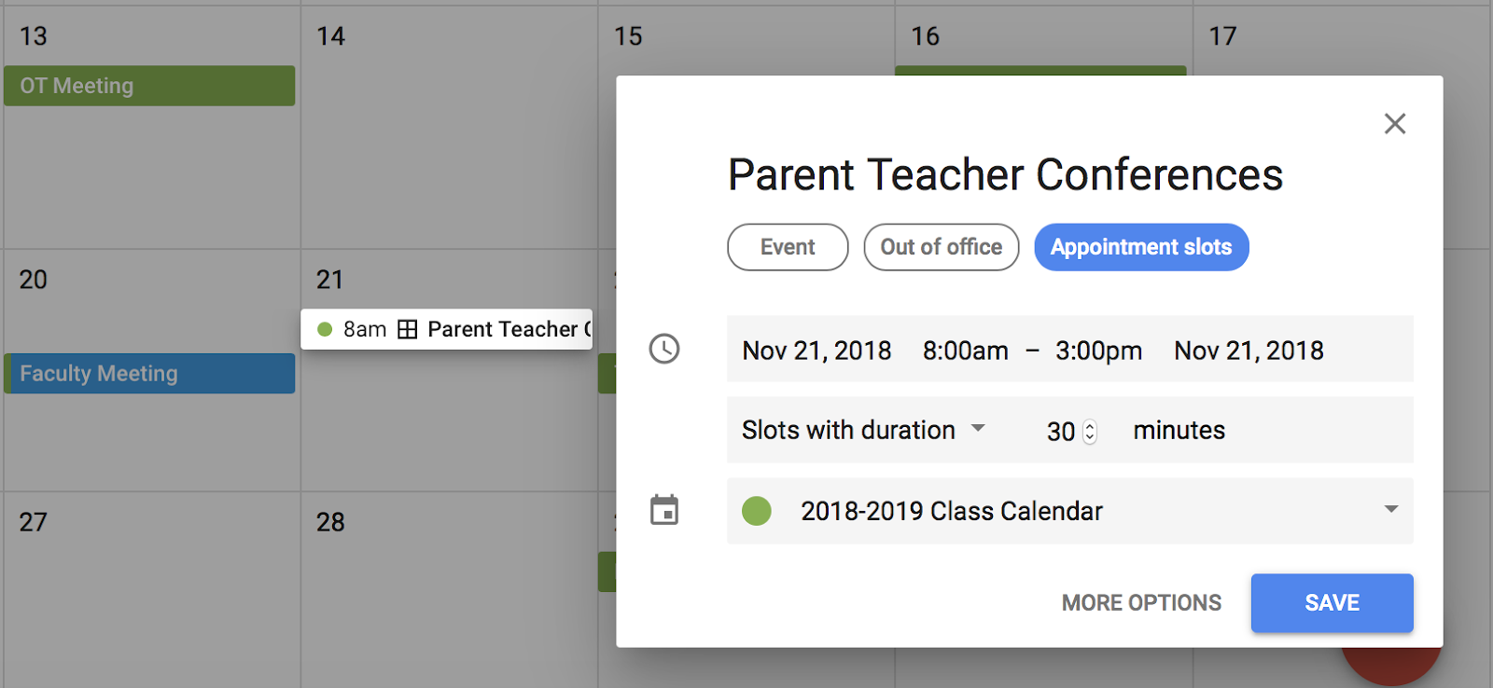
Task: Edit the Parent Teacher Conferences title
Action: (x=1005, y=174)
